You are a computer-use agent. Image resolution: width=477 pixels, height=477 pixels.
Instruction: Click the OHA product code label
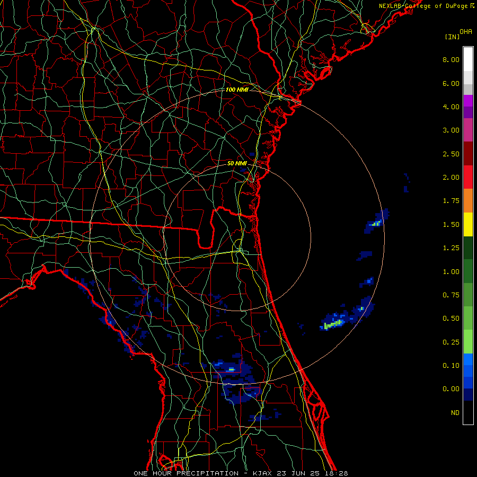click(466, 32)
